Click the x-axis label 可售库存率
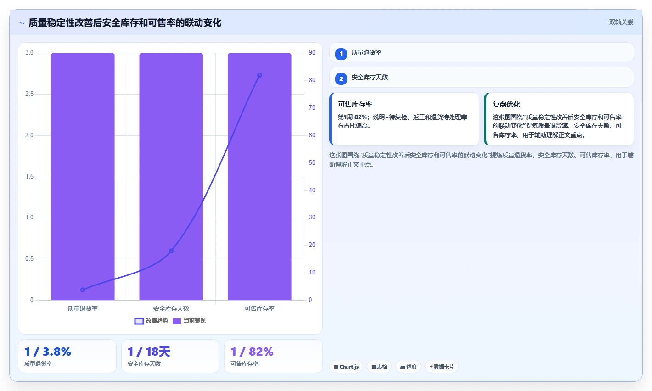Viewport: 652px width, 391px height. click(259, 309)
